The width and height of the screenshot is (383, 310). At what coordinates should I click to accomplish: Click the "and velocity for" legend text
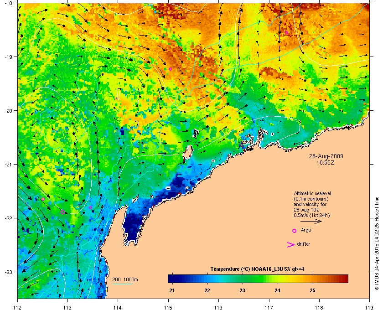(x=310, y=204)
